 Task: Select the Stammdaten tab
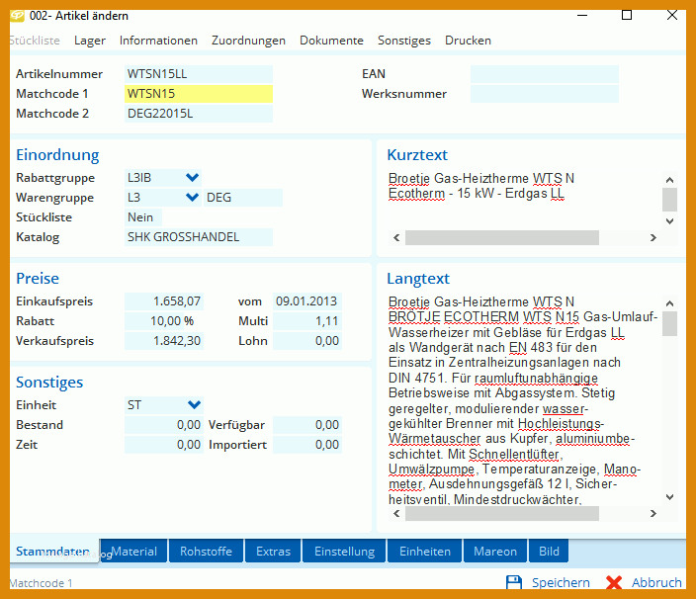point(54,552)
